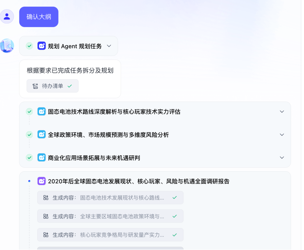Click the blue bullet dot beside the report title

point(29,181)
